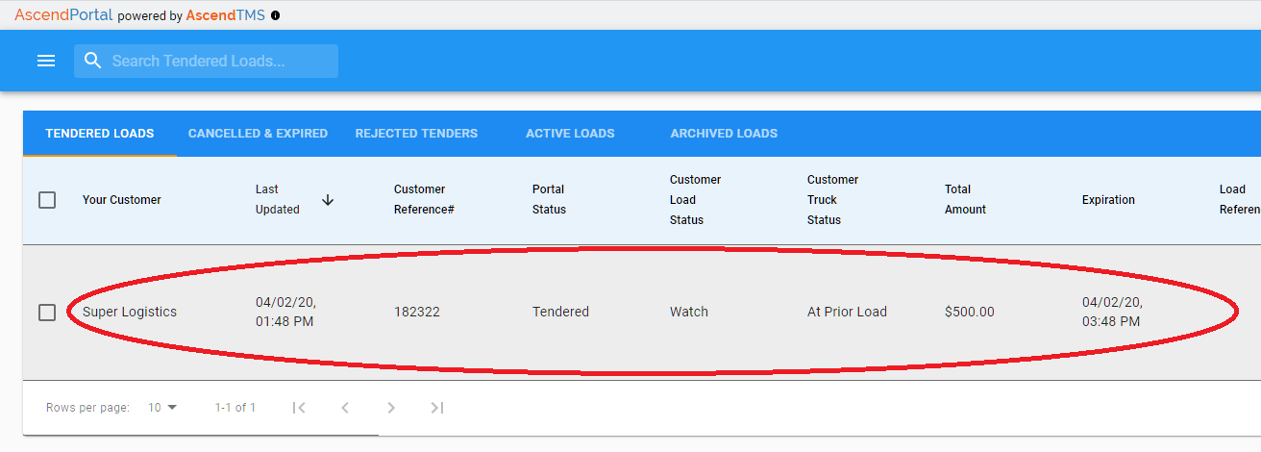The image size is (1261, 452).
Task: Toggle sort arrow next to Last Updated
Action: point(328,200)
